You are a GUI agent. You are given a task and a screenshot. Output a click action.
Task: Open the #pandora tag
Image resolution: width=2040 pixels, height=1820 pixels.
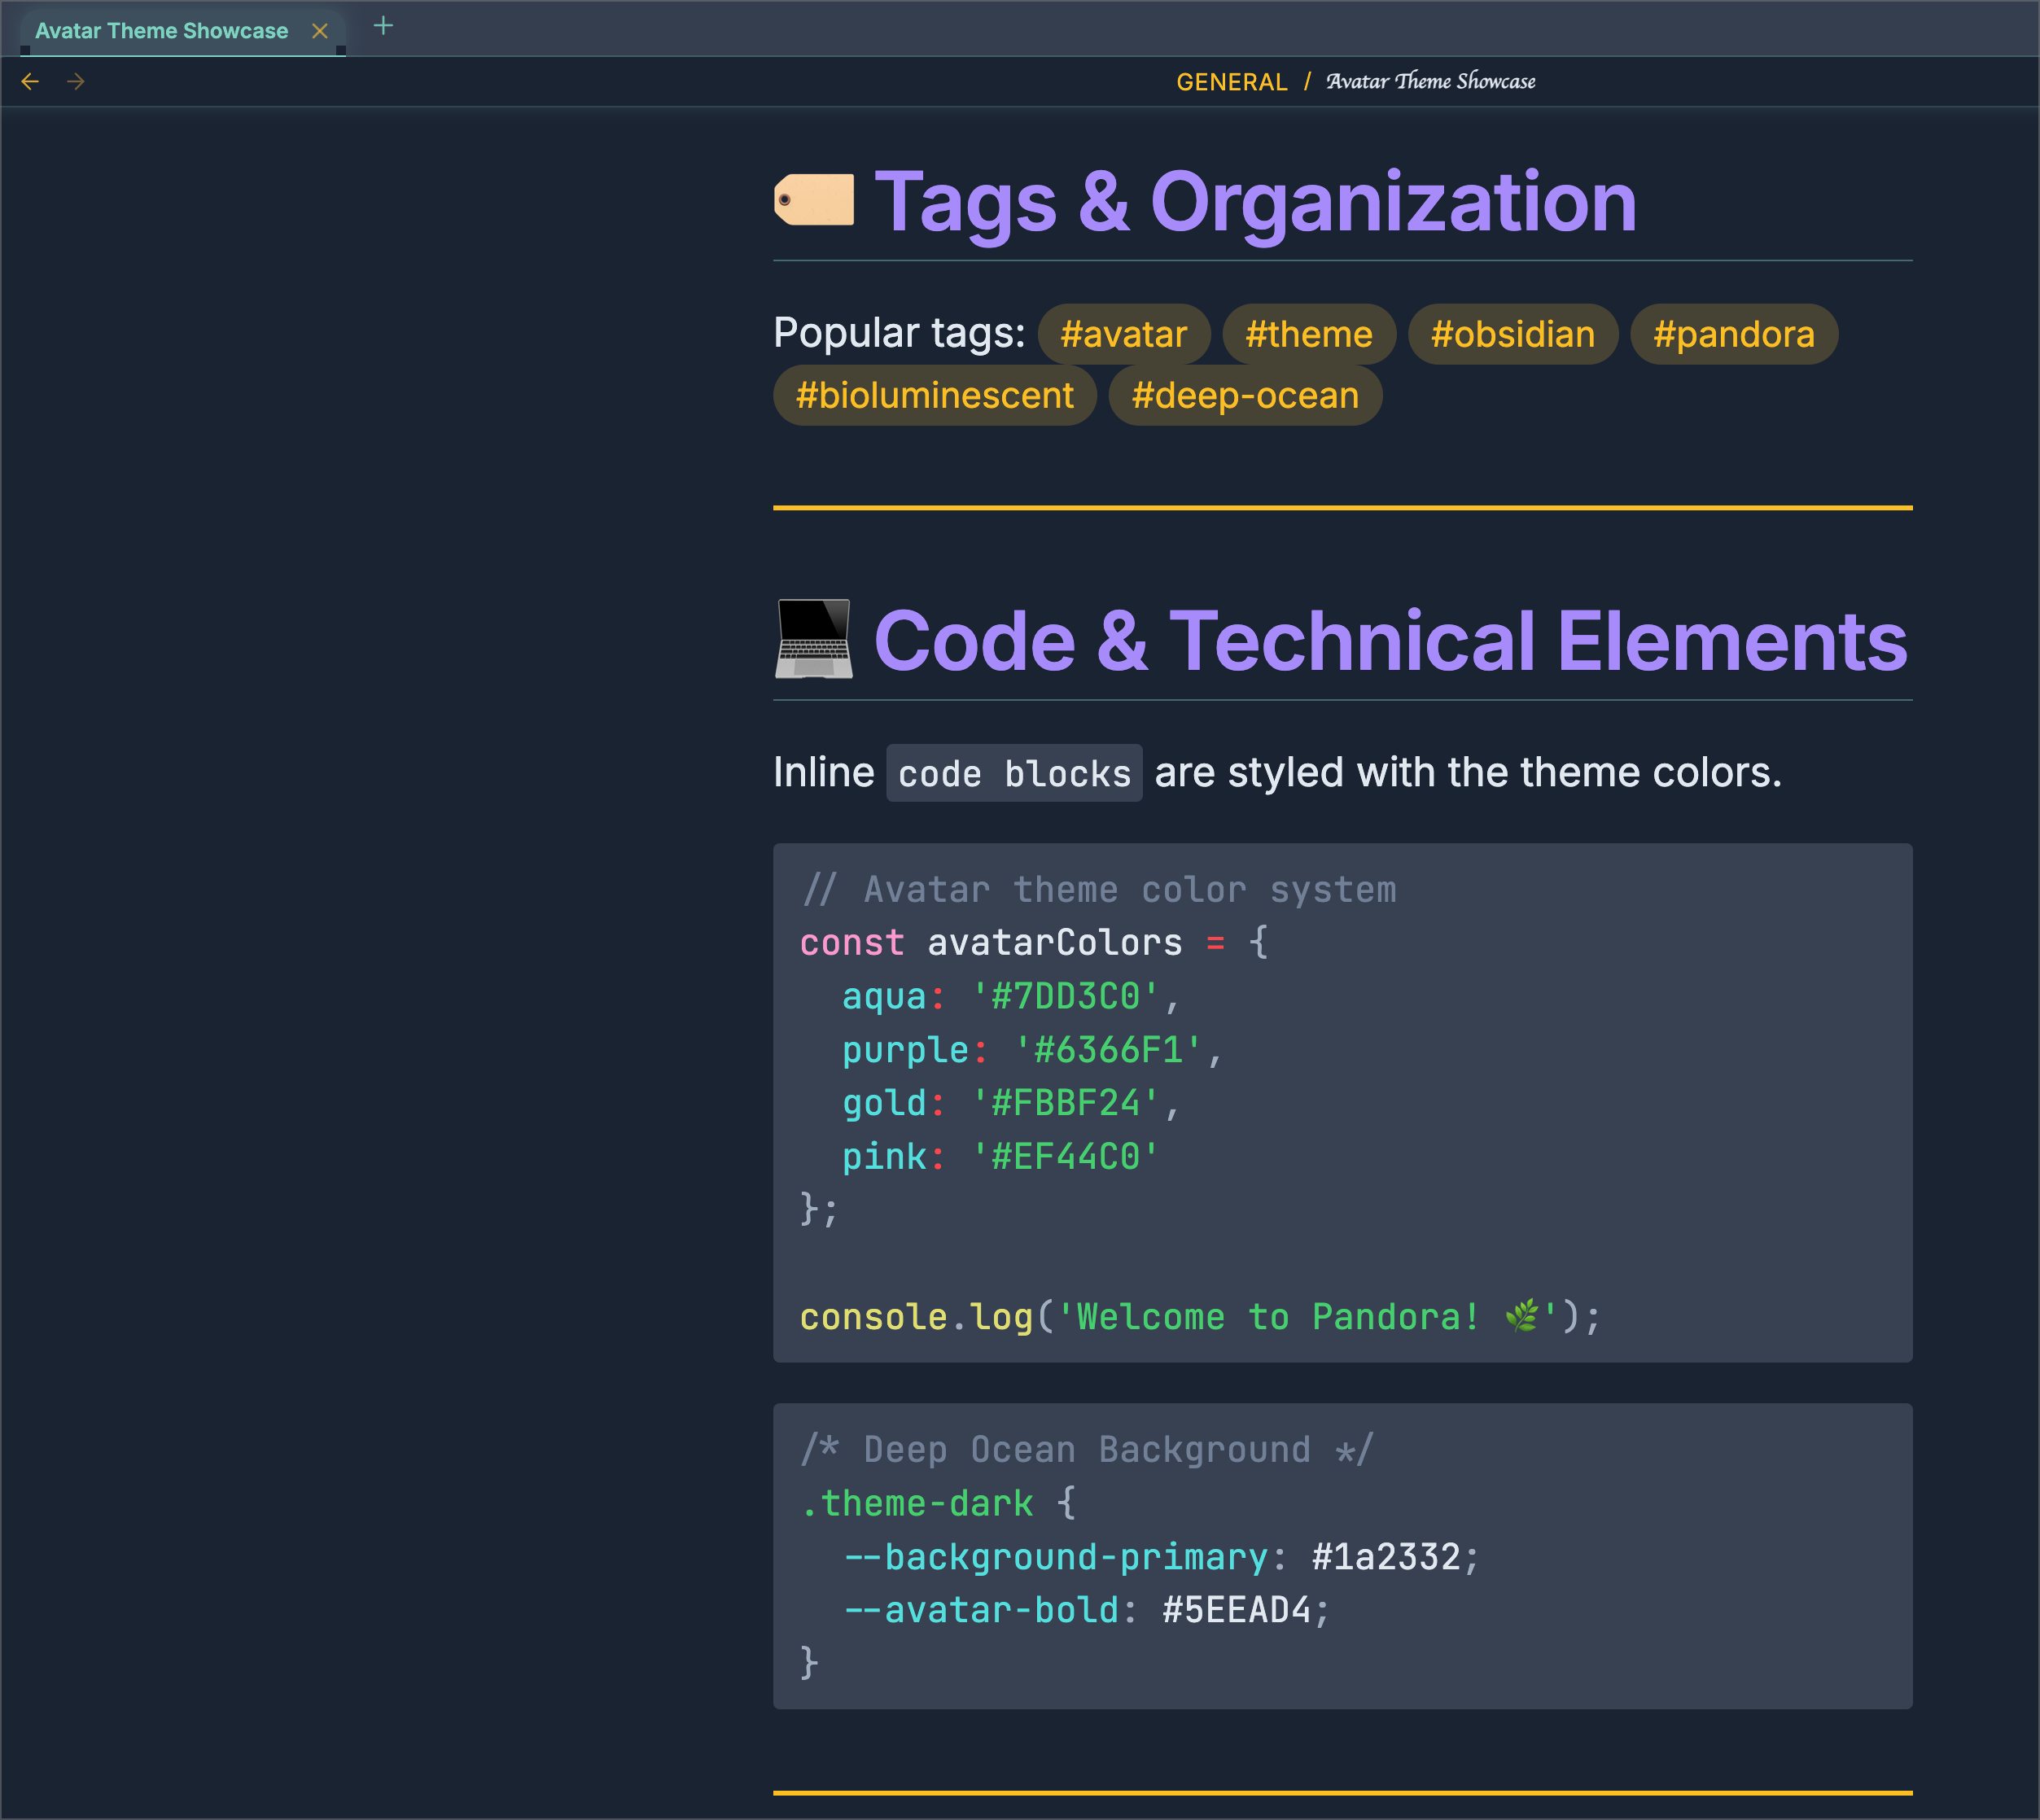tap(1733, 334)
